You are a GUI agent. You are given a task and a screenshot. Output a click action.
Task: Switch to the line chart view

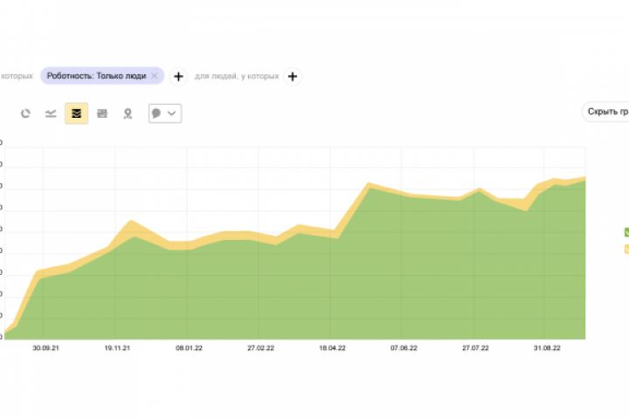coord(51,113)
